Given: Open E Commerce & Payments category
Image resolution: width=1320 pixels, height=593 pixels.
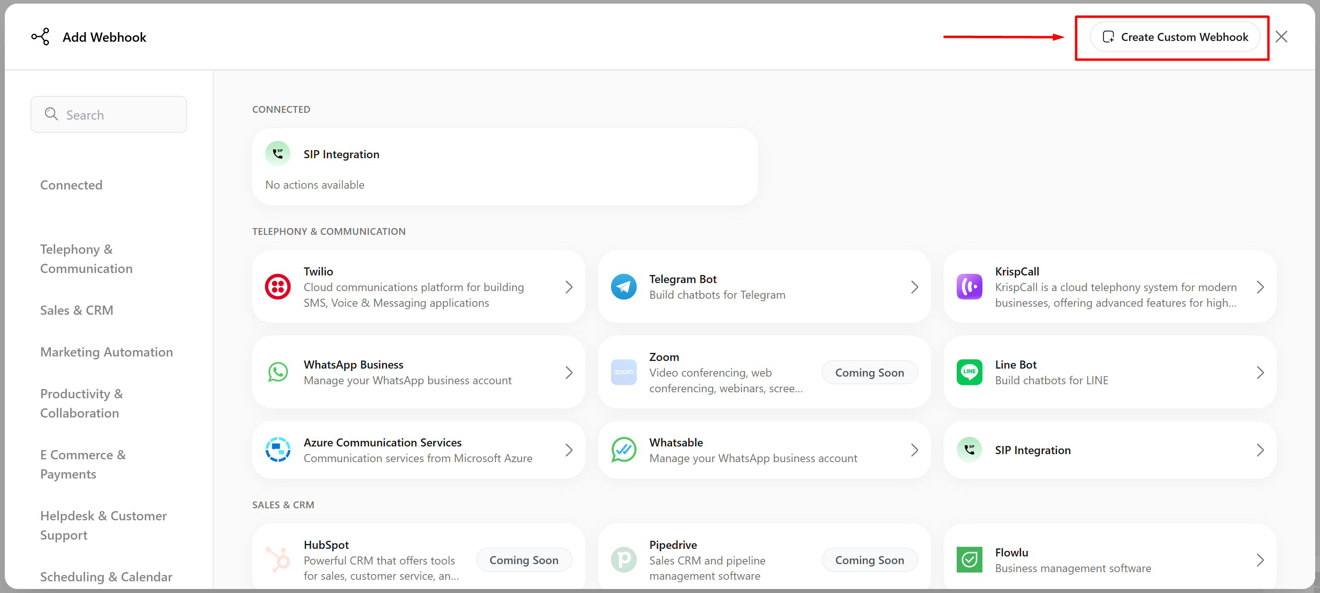Looking at the screenshot, I should pyautogui.click(x=83, y=465).
